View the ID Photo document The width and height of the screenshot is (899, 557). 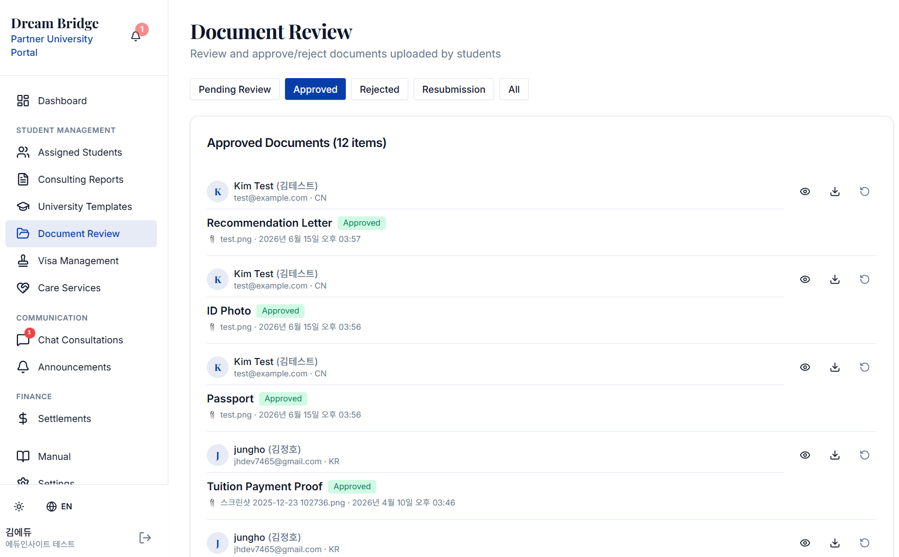805,279
